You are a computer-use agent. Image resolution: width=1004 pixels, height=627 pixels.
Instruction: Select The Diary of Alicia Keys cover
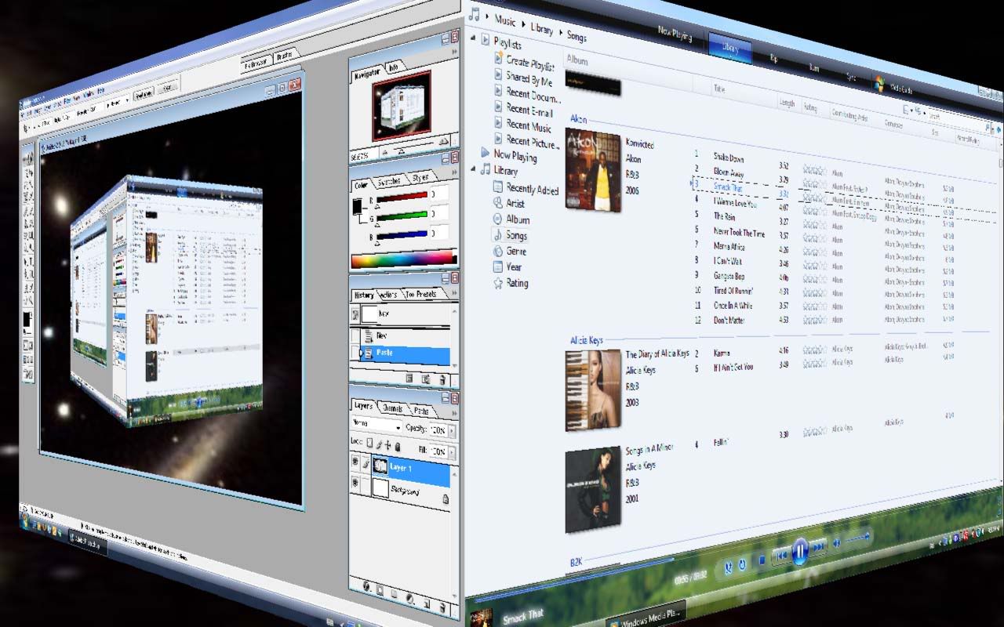(x=593, y=390)
